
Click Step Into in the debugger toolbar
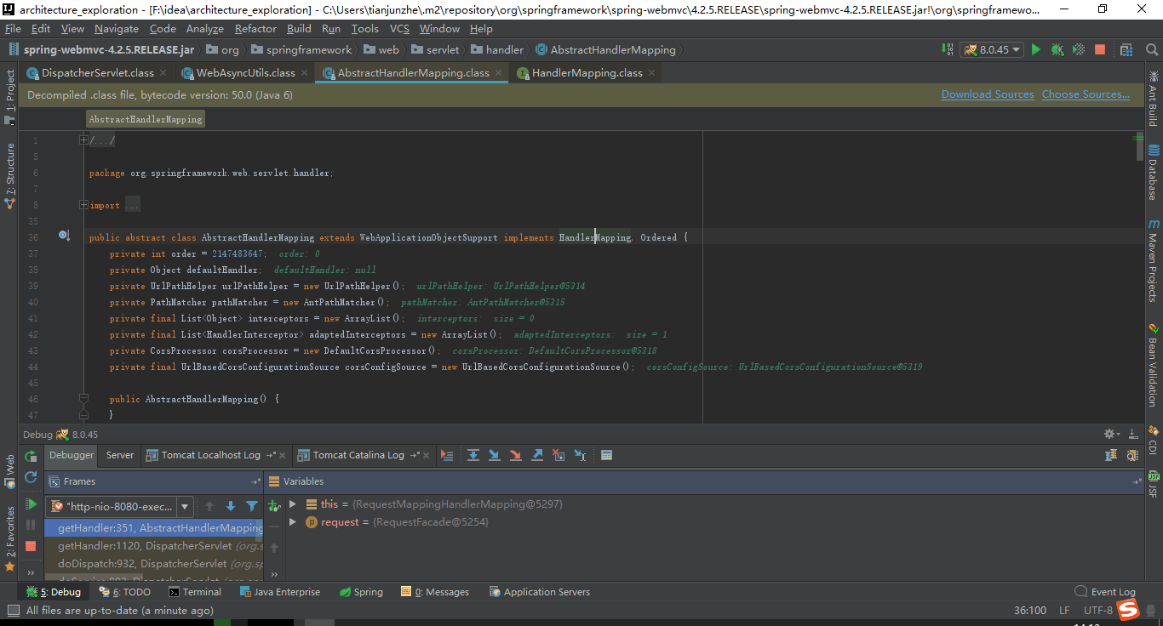(494, 456)
